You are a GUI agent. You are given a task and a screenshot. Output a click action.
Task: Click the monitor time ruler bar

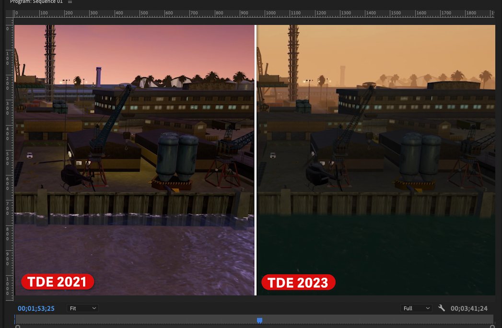pos(254,319)
